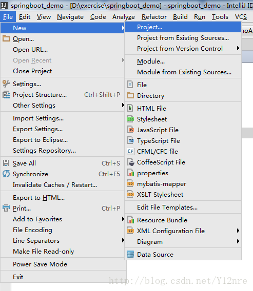Select the CoffeeScript File icon

(131, 162)
